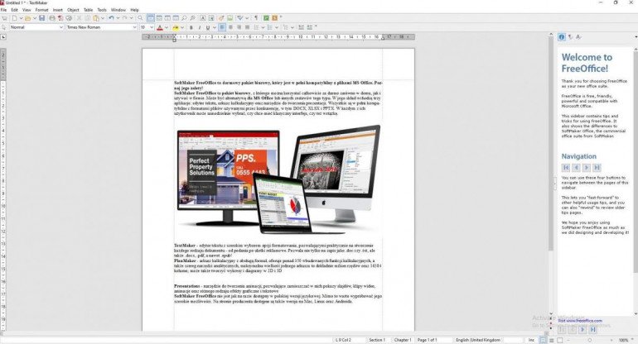Screen dimensions: 638x344
Task: Click zoom out minus in status bar
Action: [568, 340]
